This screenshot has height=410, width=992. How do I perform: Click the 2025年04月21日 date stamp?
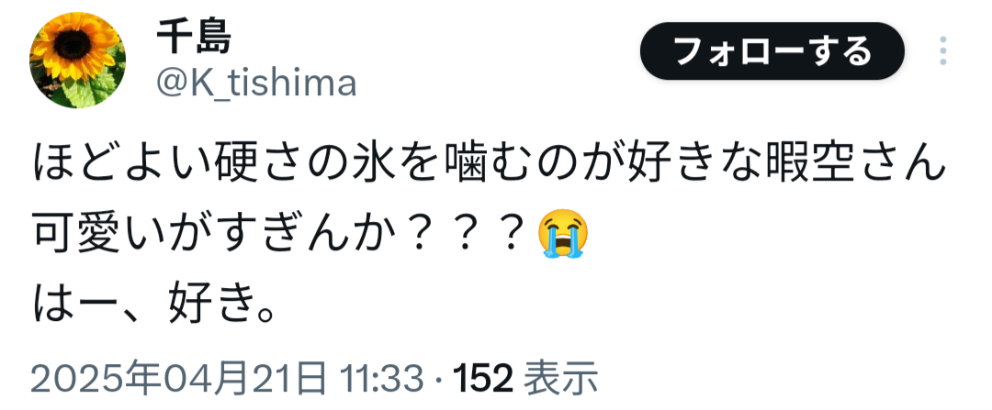179,379
